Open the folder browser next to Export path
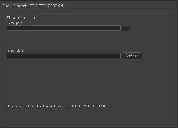The width and height of the screenshot is (178, 128). [126, 28]
